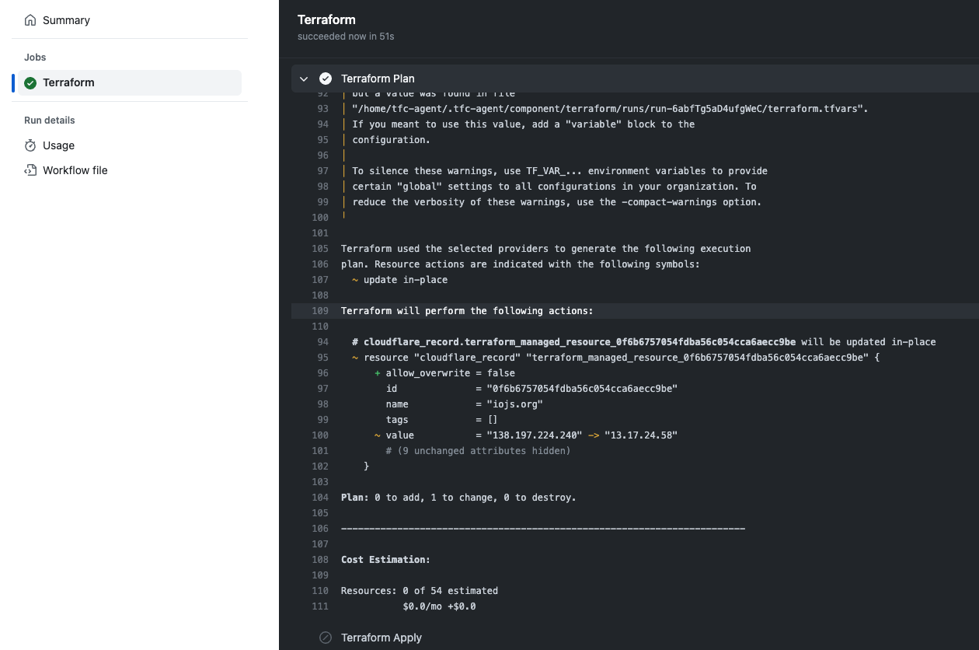The width and height of the screenshot is (979, 650).
Task: Click line number 93 in log
Action: (x=322, y=109)
